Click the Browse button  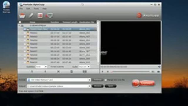click(x=98, y=86)
